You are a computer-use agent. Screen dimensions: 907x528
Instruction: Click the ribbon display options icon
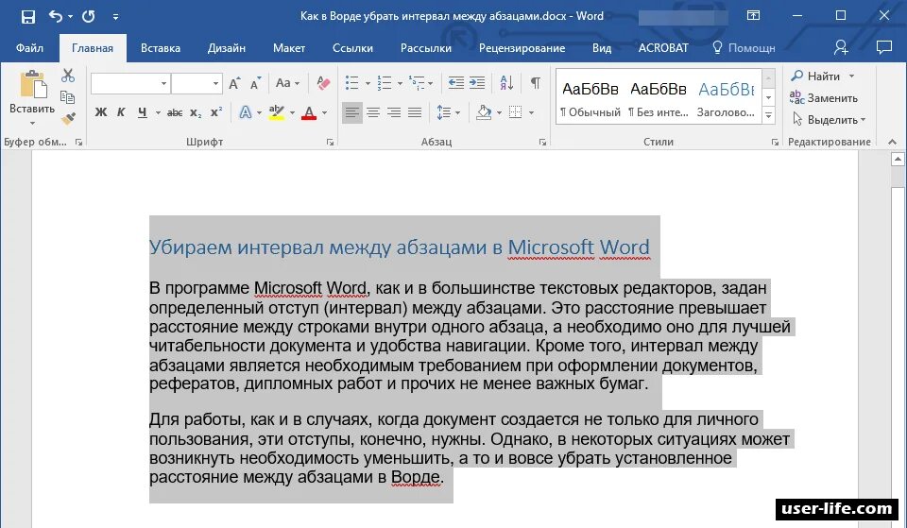pyautogui.click(x=753, y=16)
